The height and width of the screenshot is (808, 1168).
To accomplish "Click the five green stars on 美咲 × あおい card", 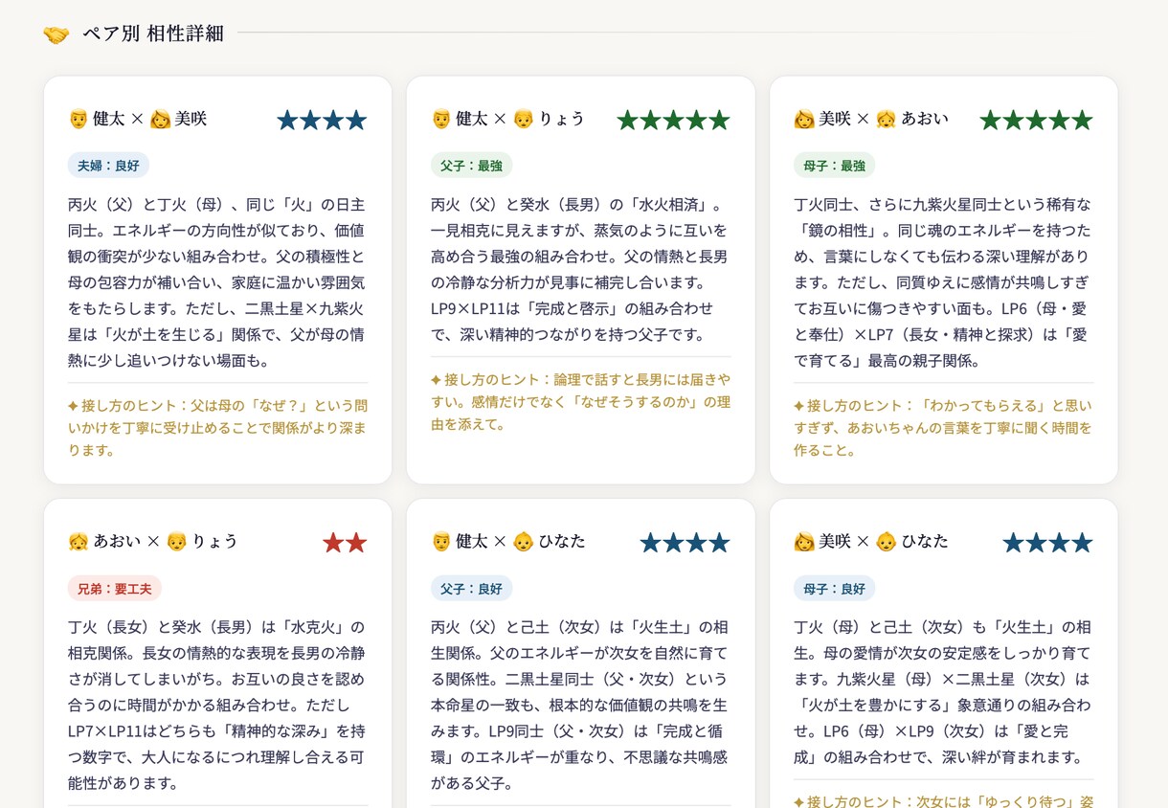I will click(1036, 120).
